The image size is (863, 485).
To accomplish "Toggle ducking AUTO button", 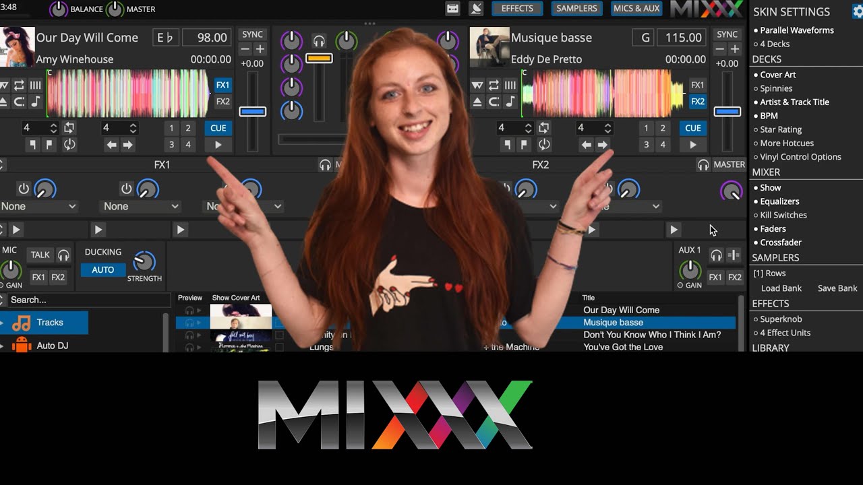I will click(102, 269).
